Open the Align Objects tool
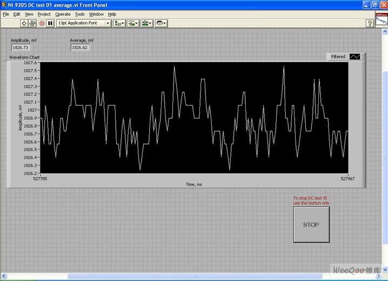The width and height of the screenshot is (388, 281). pos(119,23)
